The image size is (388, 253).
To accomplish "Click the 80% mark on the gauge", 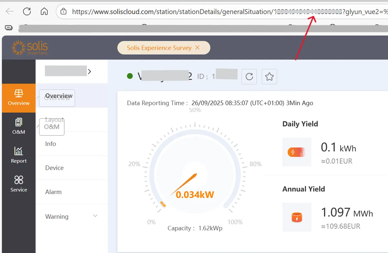I will click(255, 164).
